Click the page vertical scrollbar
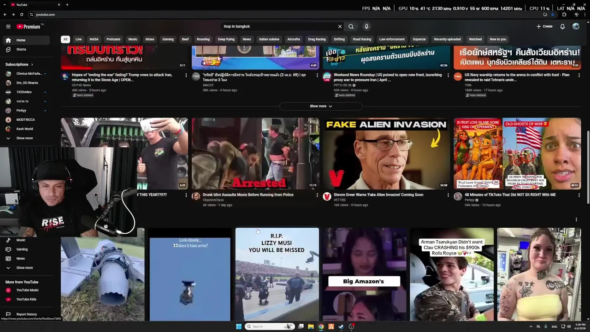Screen dimensions: 590x332 [588, 166]
